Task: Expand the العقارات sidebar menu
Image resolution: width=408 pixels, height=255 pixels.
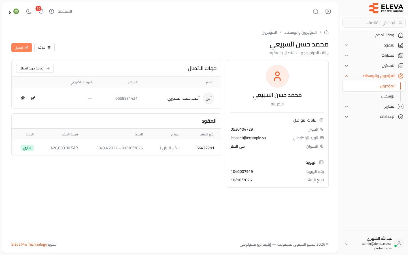Action: [374, 56]
